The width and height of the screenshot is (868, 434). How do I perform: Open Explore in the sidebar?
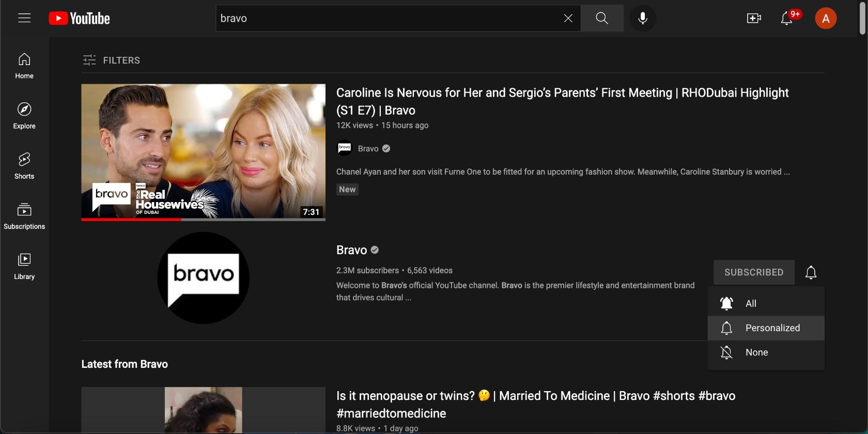click(24, 116)
